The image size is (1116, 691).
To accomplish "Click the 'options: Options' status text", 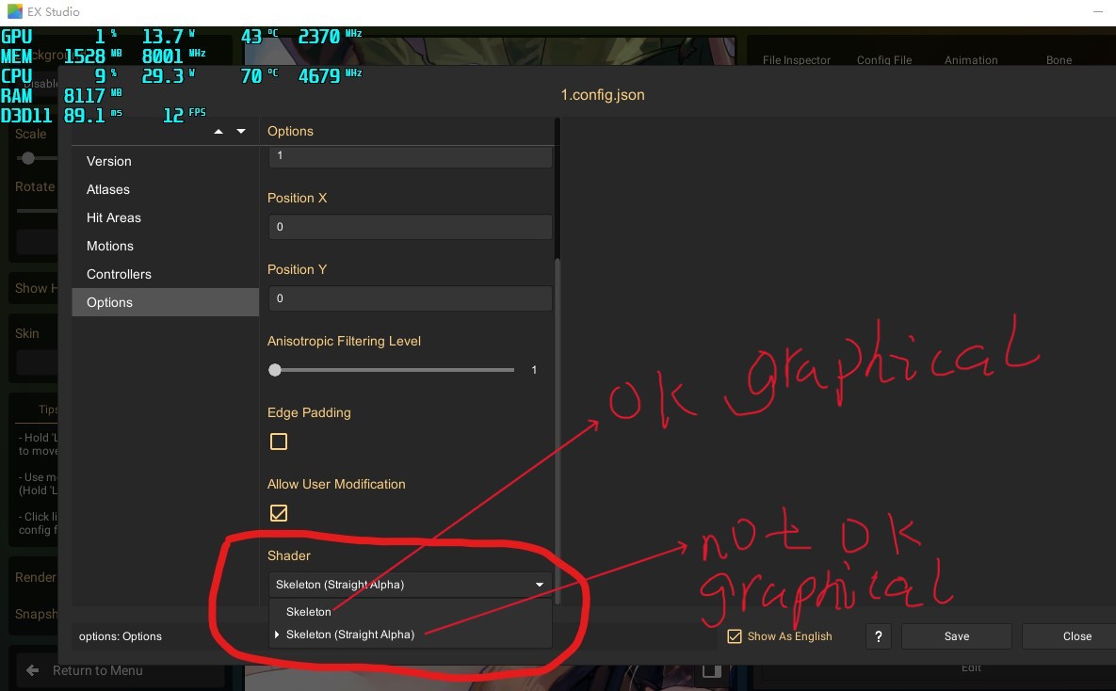I will [x=121, y=636].
